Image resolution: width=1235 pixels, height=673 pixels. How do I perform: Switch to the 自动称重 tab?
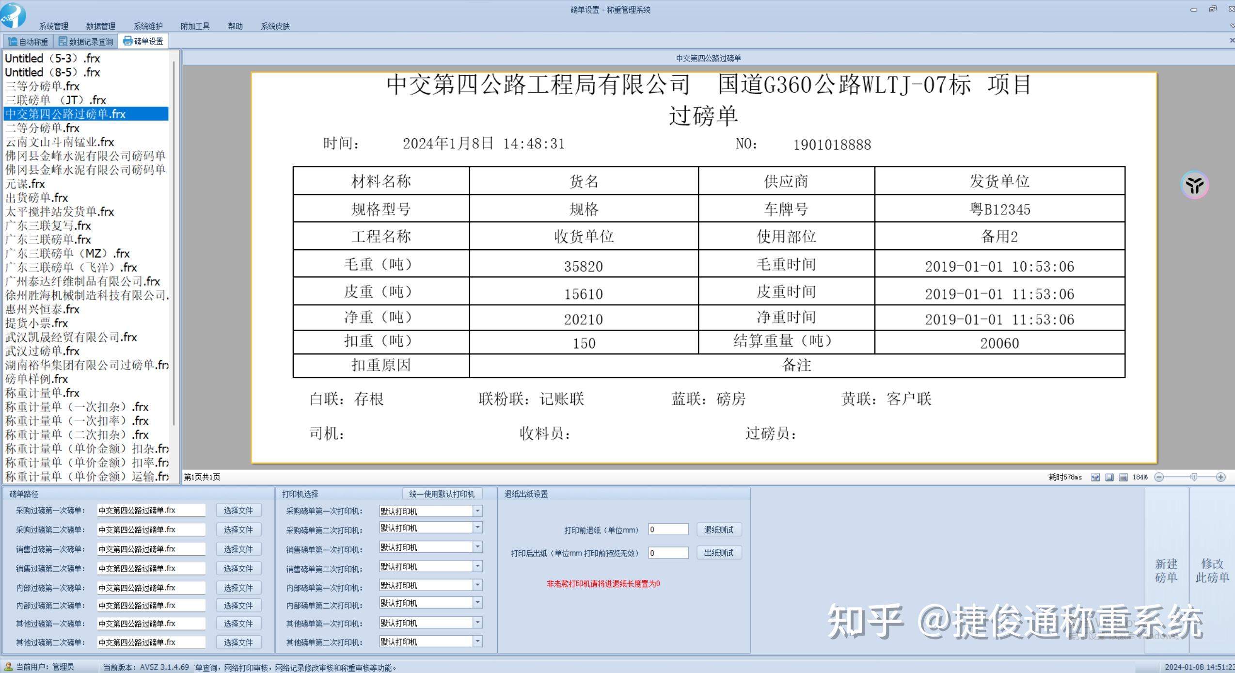pos(28,42)
